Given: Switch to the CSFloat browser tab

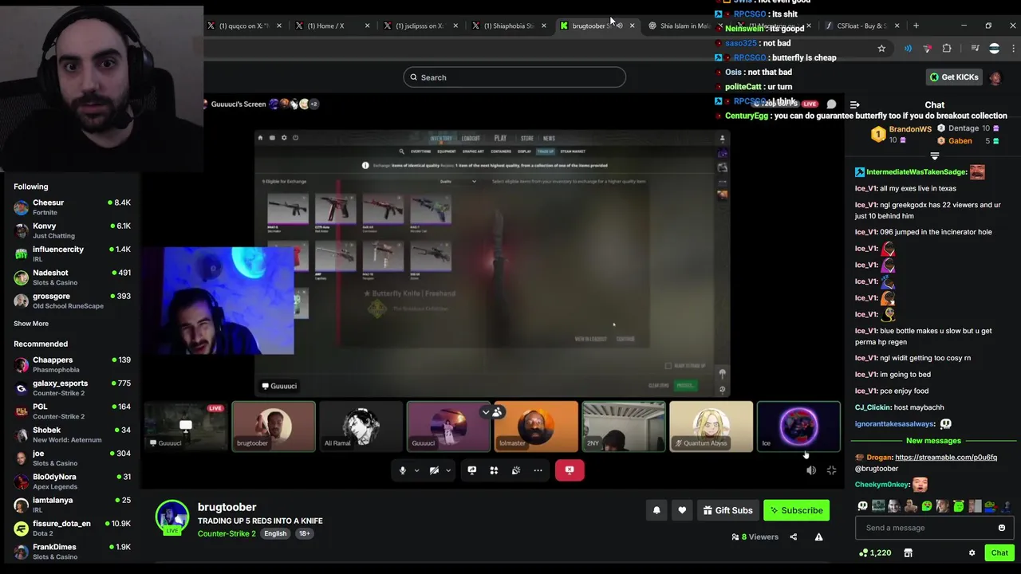Looking at the screenshot, I should [x=861, y=26].
